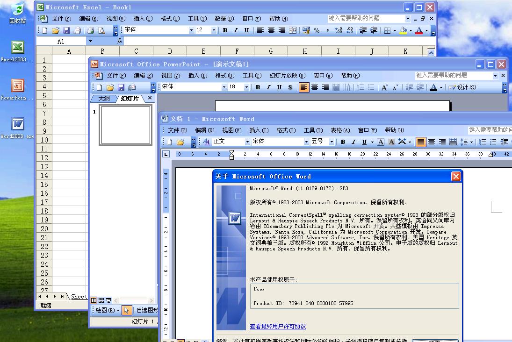
Task: Toggle bold formatting in Word toolbar
Action: click(x=343, y=142)
